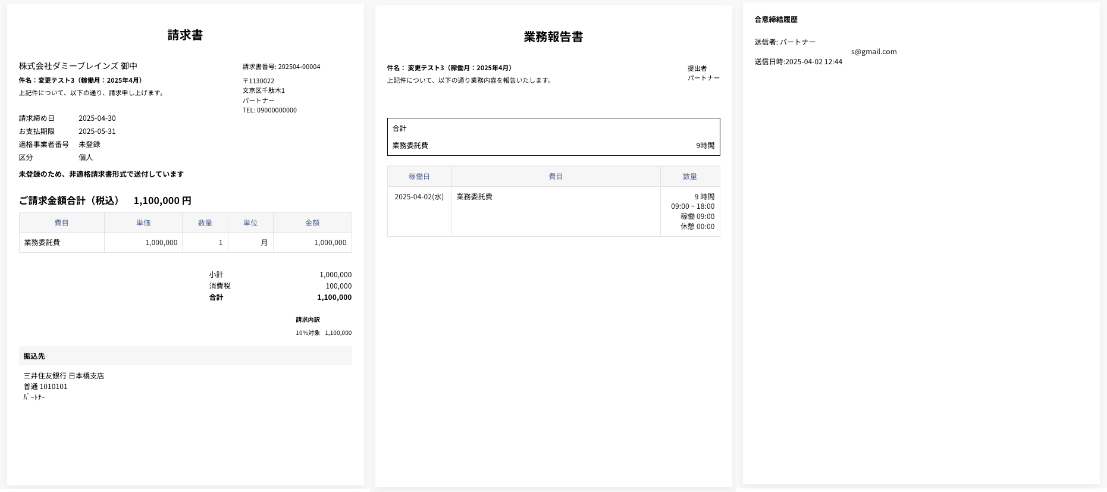1107x492 pixels.
Task: Select the 個人 value beside 区分
Action: (86, 158)
